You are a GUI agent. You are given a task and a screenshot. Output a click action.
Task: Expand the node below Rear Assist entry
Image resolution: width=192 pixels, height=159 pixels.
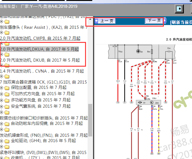coord(1,32)
